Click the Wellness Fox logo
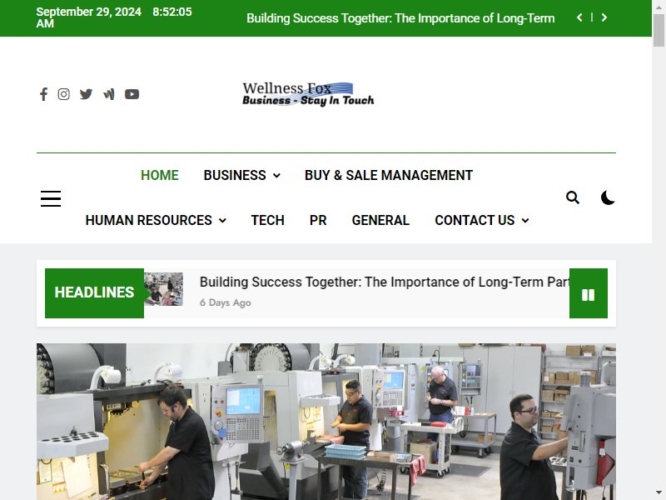 coord(308,94)
